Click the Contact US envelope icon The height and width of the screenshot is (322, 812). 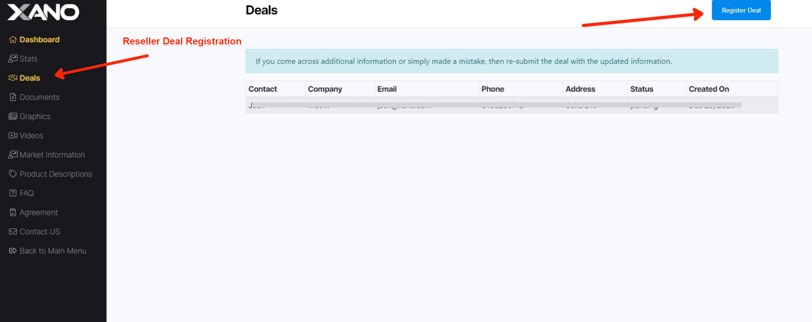coord(13,231)
